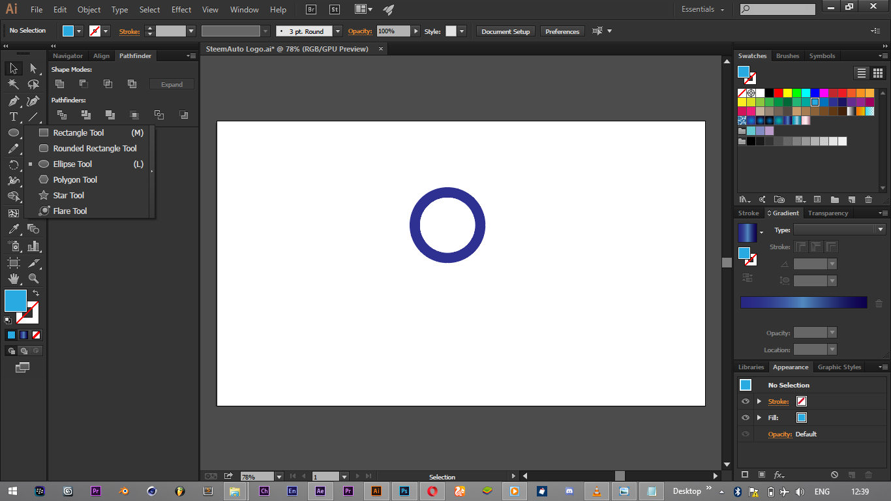Toggle Stroke visibility eye in Appearance panel

coord(746,401)
